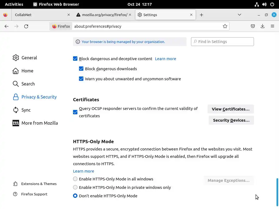Screen dimensions: 279x209
Task: Bookmark this page with the star icon
Action: (225, 26)
